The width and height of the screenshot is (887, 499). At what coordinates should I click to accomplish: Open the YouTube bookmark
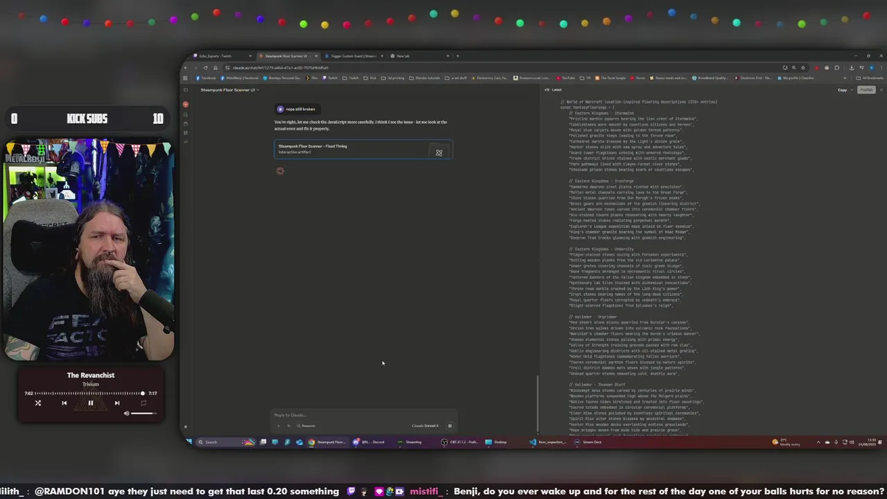click(x=565, y=78)
